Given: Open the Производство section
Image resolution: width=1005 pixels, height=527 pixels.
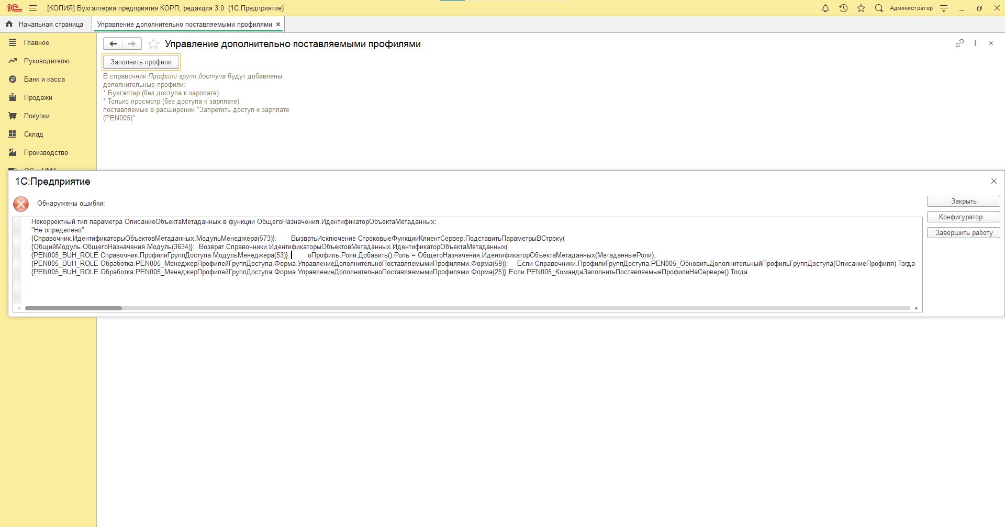Looking at the screenshot, I should [46, 153].
